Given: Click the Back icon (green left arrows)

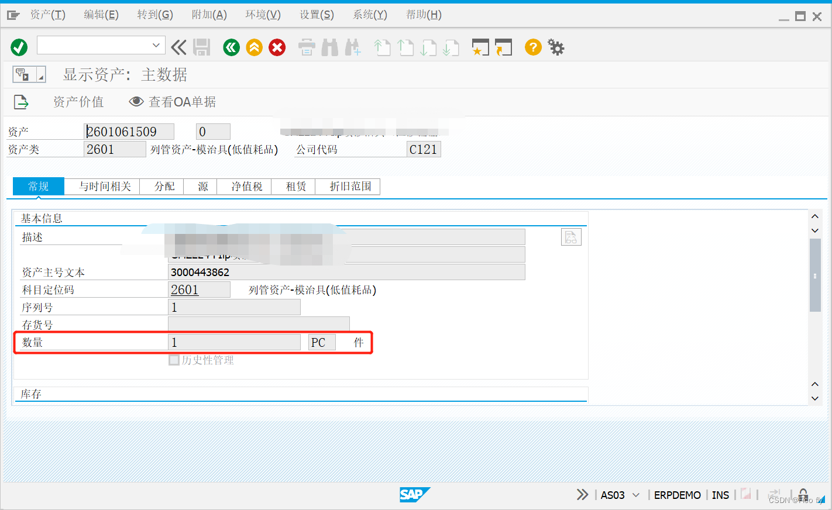Looking at the screenshot, I should tap(231, 47).
